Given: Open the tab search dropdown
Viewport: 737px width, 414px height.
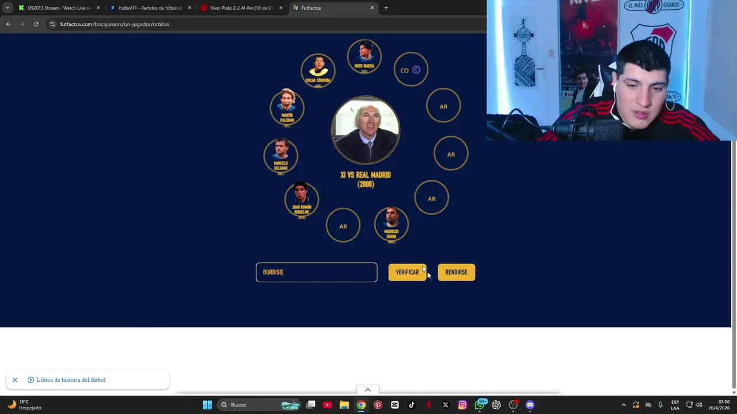Looking at the screenshot, I should (7, 8).
